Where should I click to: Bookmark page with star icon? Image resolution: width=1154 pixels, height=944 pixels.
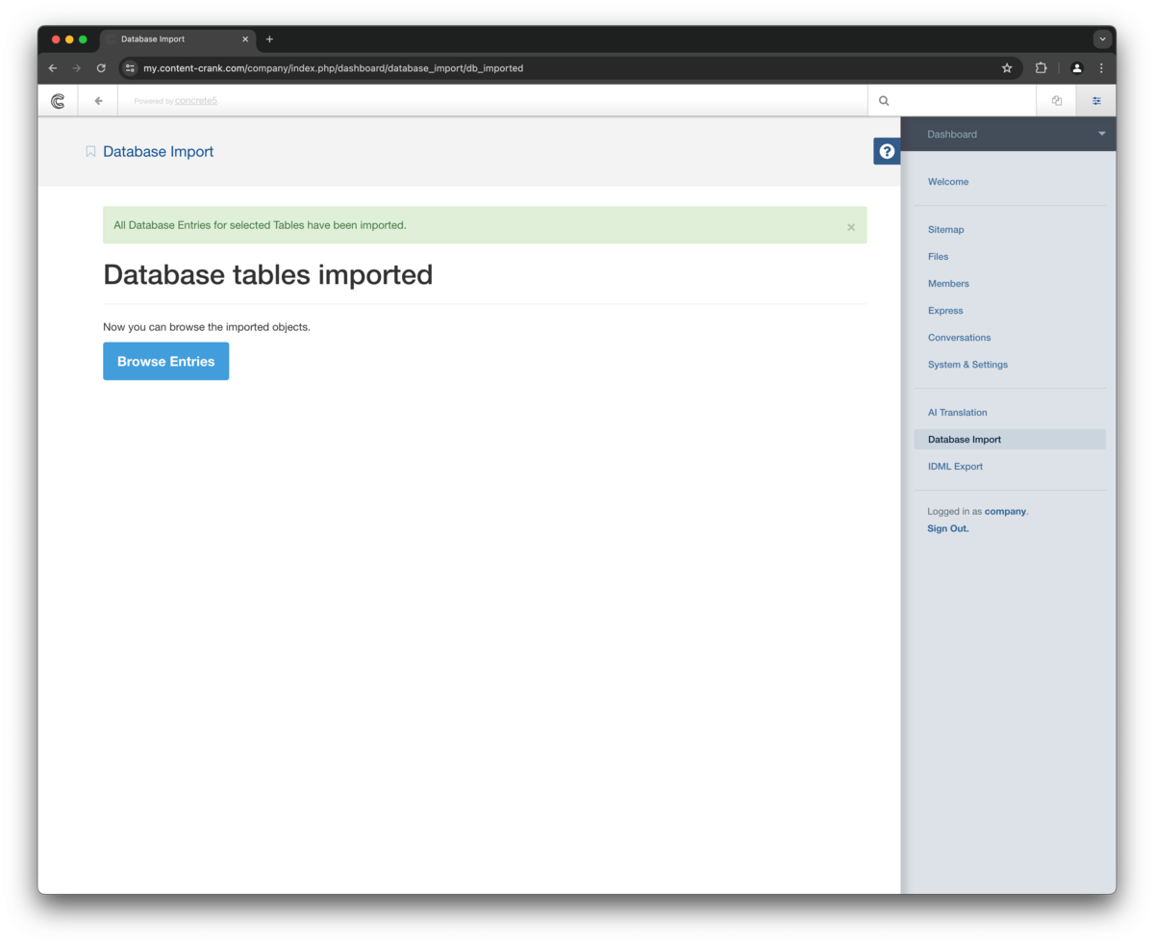[1007, 68]
